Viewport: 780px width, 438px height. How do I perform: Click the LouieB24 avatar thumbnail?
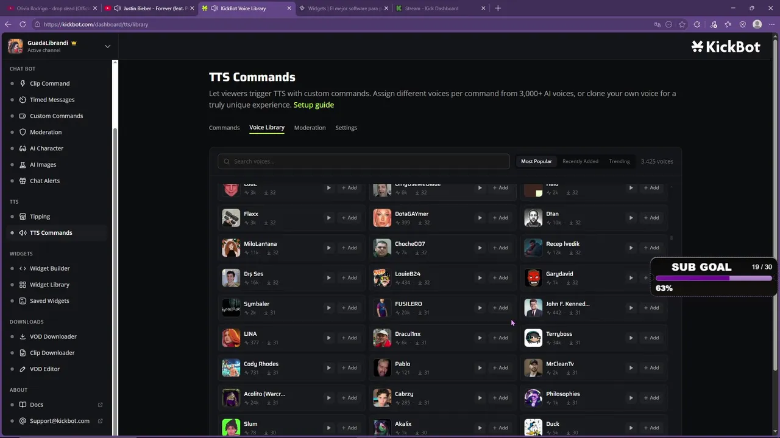[x=382, y=277]
